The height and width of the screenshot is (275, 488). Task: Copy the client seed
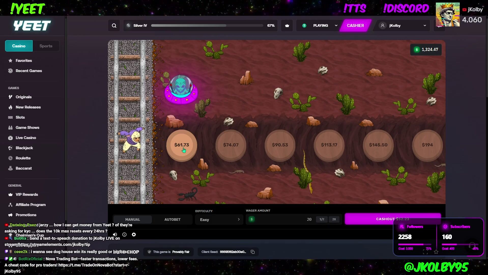[253, 252]
